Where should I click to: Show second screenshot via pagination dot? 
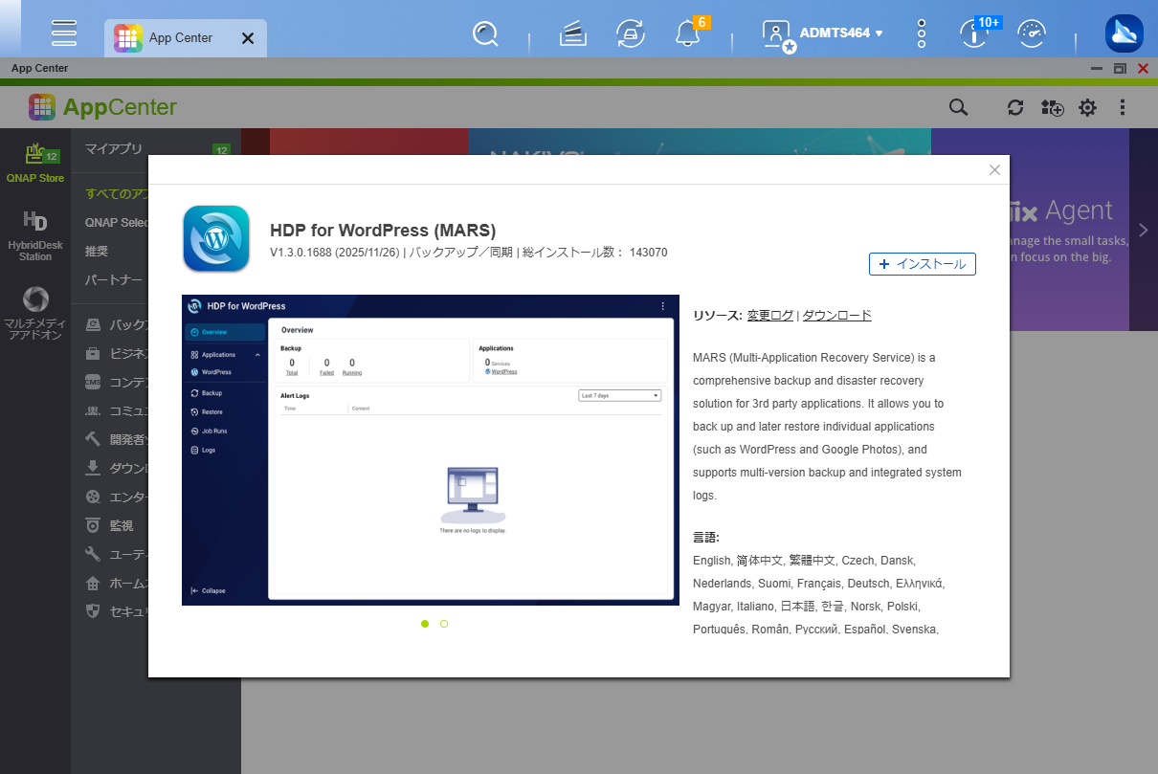pos(444,624)
